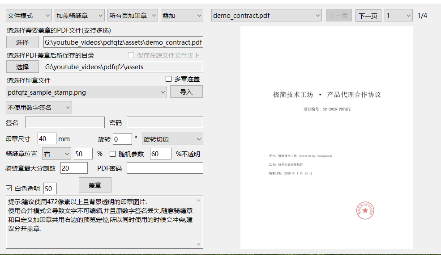Click the 白色透明 threshold field showing 50
The height and width of the screenshot is (255, 441).
click(x=50, y=188)
